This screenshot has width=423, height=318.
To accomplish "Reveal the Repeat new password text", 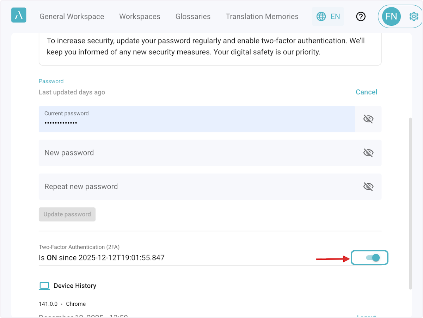I will [368, 187].
